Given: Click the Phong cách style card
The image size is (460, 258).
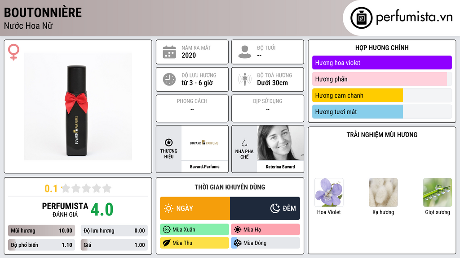Looking at the screenshot, I should pos(192,108).
